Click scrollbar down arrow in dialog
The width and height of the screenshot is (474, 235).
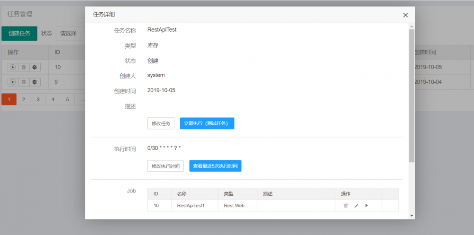(411, 216)
